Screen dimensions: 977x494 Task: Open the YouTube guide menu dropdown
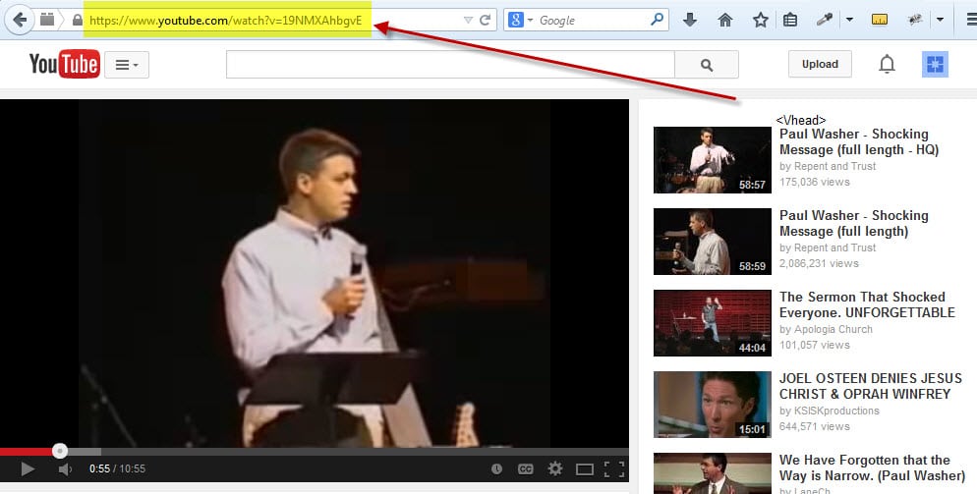coord(127,65)
